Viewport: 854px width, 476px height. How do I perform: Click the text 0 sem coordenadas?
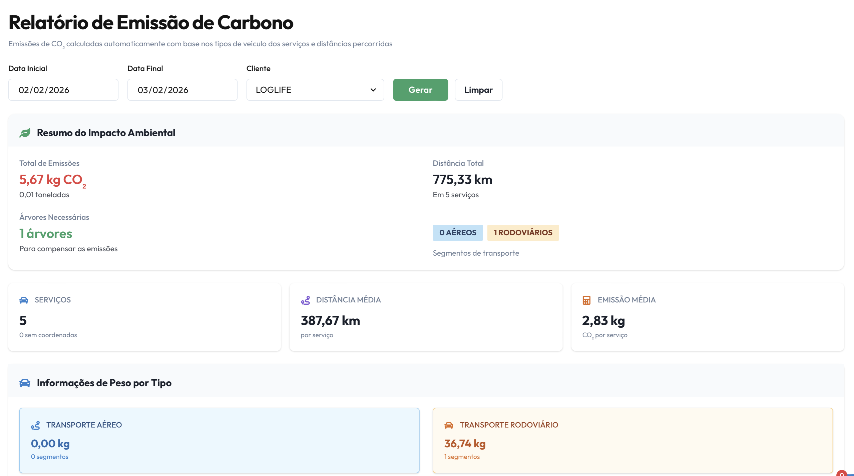point(48,335)
